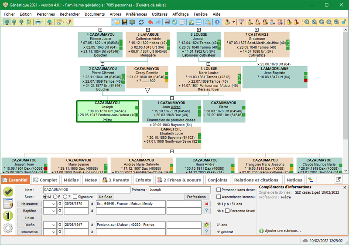Open the Personnes menu
The width and height of the screenshot is (349, 245).
46,14
